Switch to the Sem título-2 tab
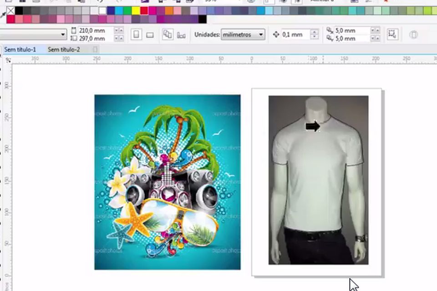Viewport: 437px width, 291px height. tap(64, 50)
